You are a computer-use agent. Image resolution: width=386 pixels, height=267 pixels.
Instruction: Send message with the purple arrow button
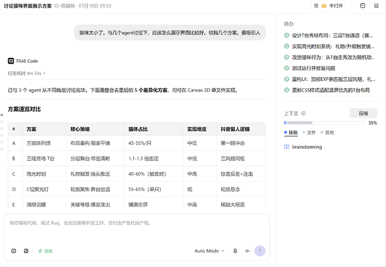(260, 251)
